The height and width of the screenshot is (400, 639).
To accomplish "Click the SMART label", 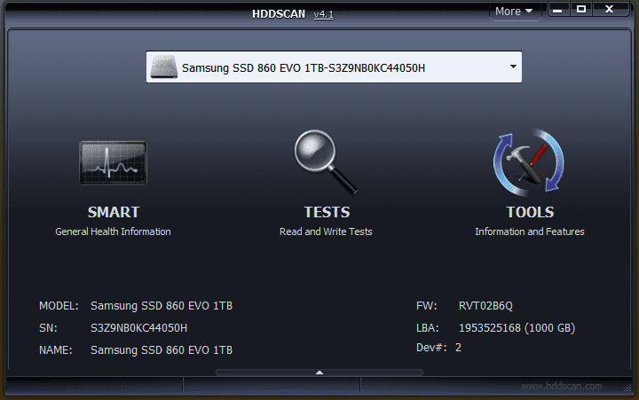I will coord(114,212).
